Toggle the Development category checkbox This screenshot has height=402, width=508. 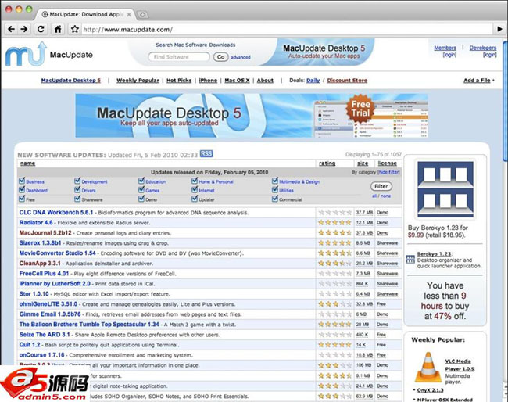(77, 181)
